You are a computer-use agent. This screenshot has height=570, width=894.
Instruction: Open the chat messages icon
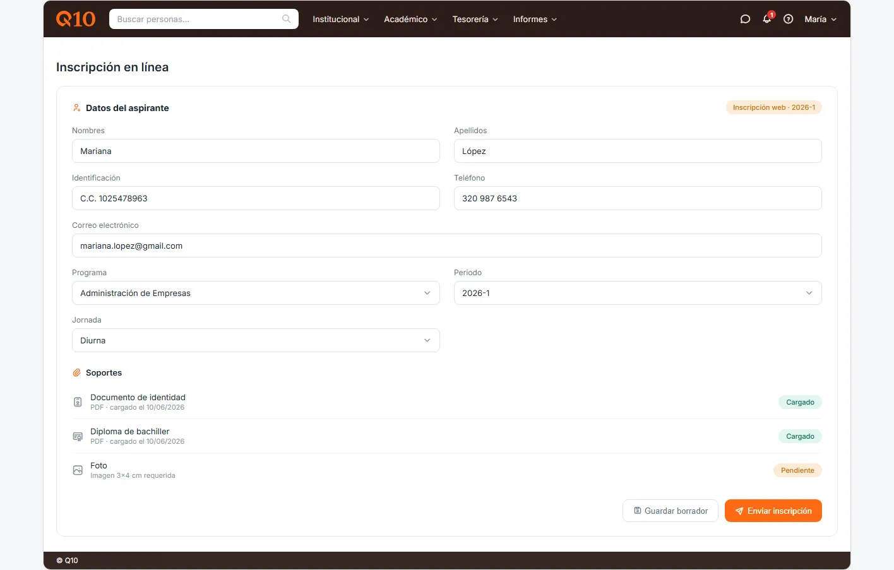click(x=745, y=19)
